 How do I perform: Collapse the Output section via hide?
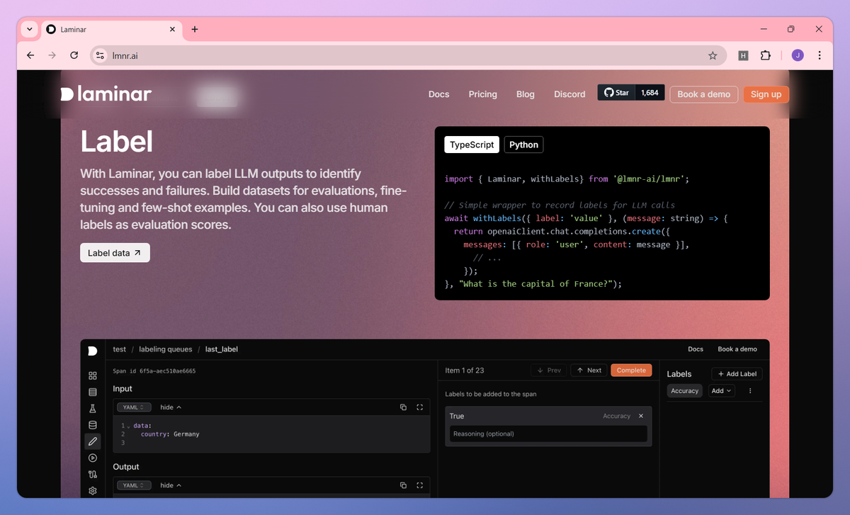tap(171, 485)
